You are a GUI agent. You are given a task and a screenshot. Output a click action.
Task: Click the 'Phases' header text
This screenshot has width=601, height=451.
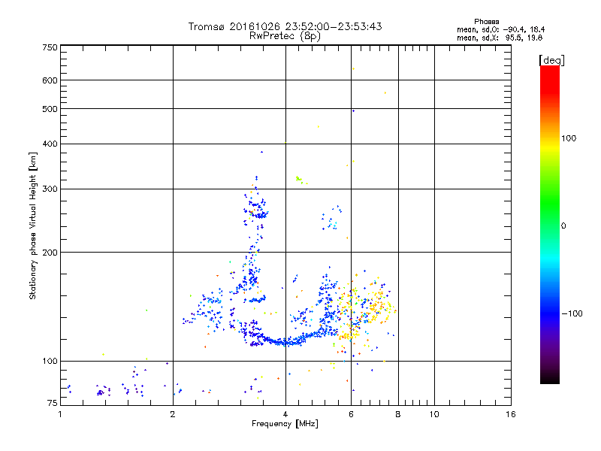tap(486, 22)
